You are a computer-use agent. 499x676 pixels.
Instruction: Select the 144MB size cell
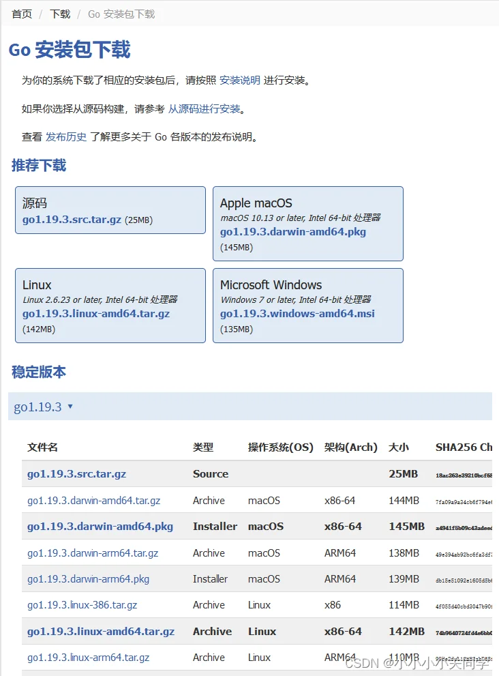tap(404, 501)
